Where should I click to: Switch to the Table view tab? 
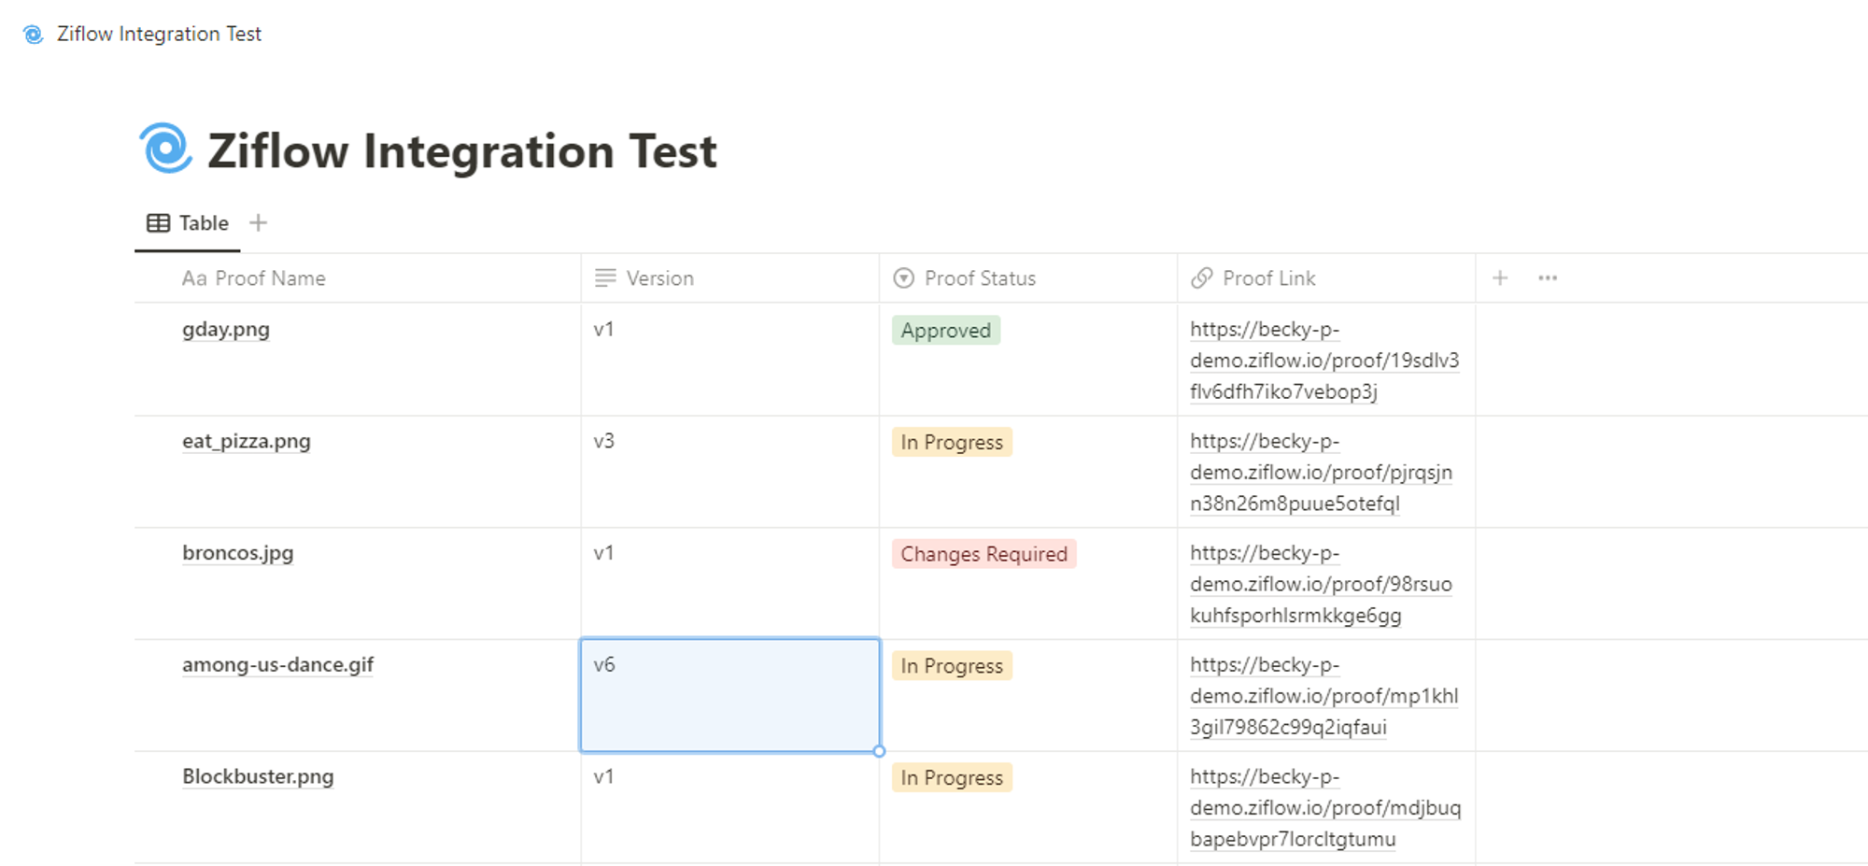[188, 223]
